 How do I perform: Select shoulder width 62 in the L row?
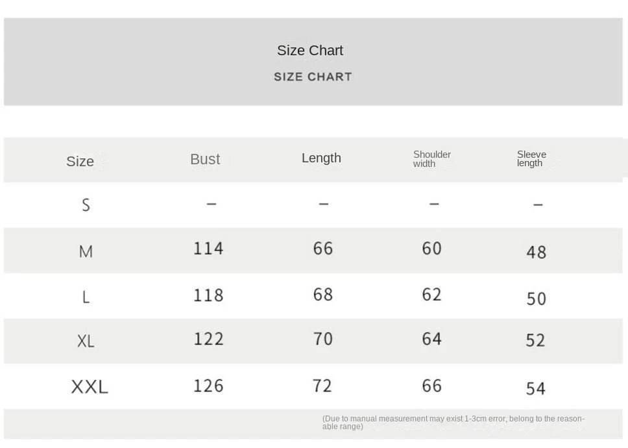click(x=431, y=295)
